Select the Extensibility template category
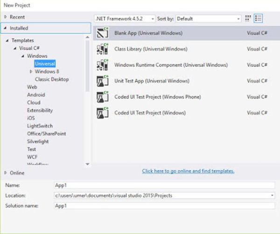The width and height of the screenshot is (280, 234). (x=40, y=111)
